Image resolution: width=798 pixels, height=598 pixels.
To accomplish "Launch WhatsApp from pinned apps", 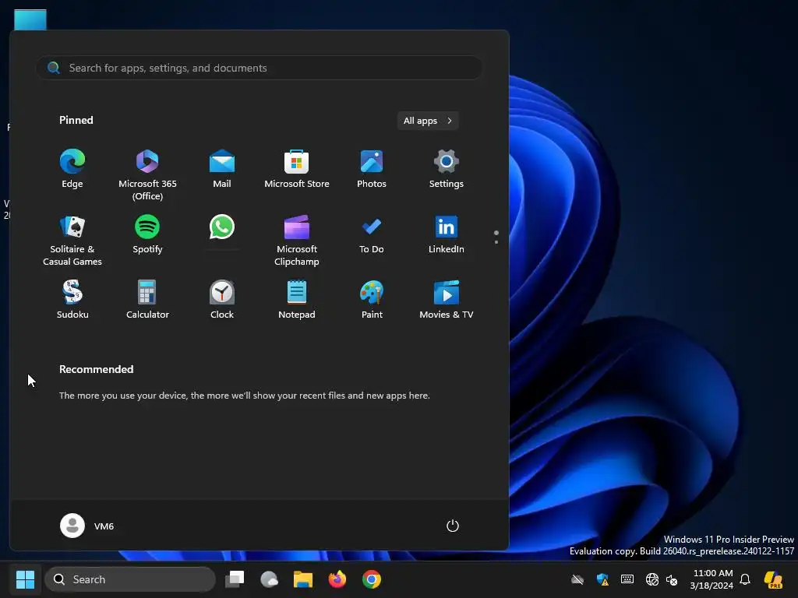I will [x=222, y=228].
